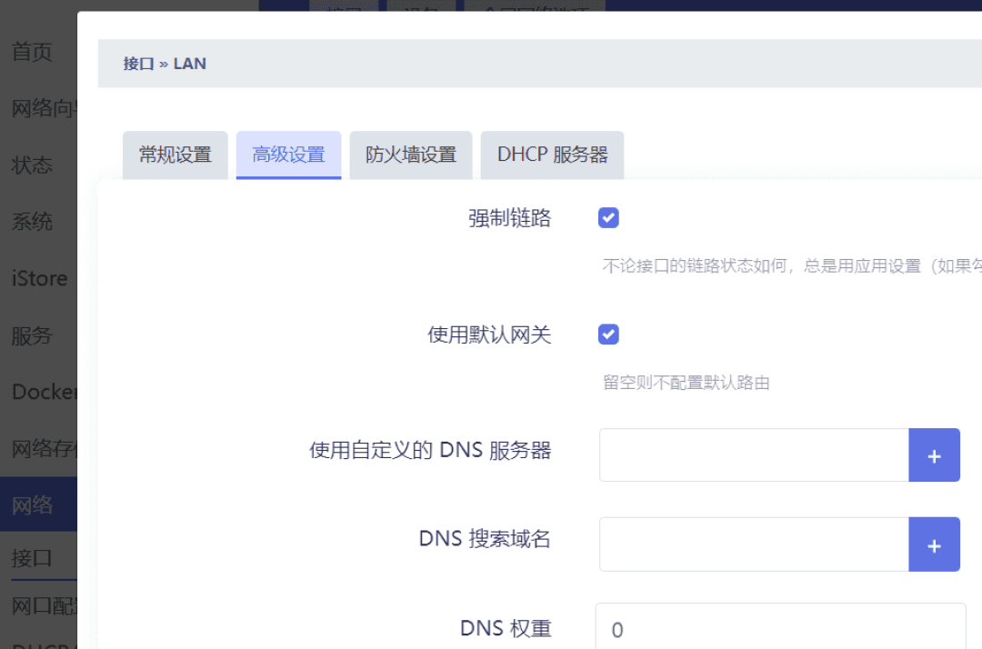
Task: Click the 强制链路 label
Action: click(510, 218)
